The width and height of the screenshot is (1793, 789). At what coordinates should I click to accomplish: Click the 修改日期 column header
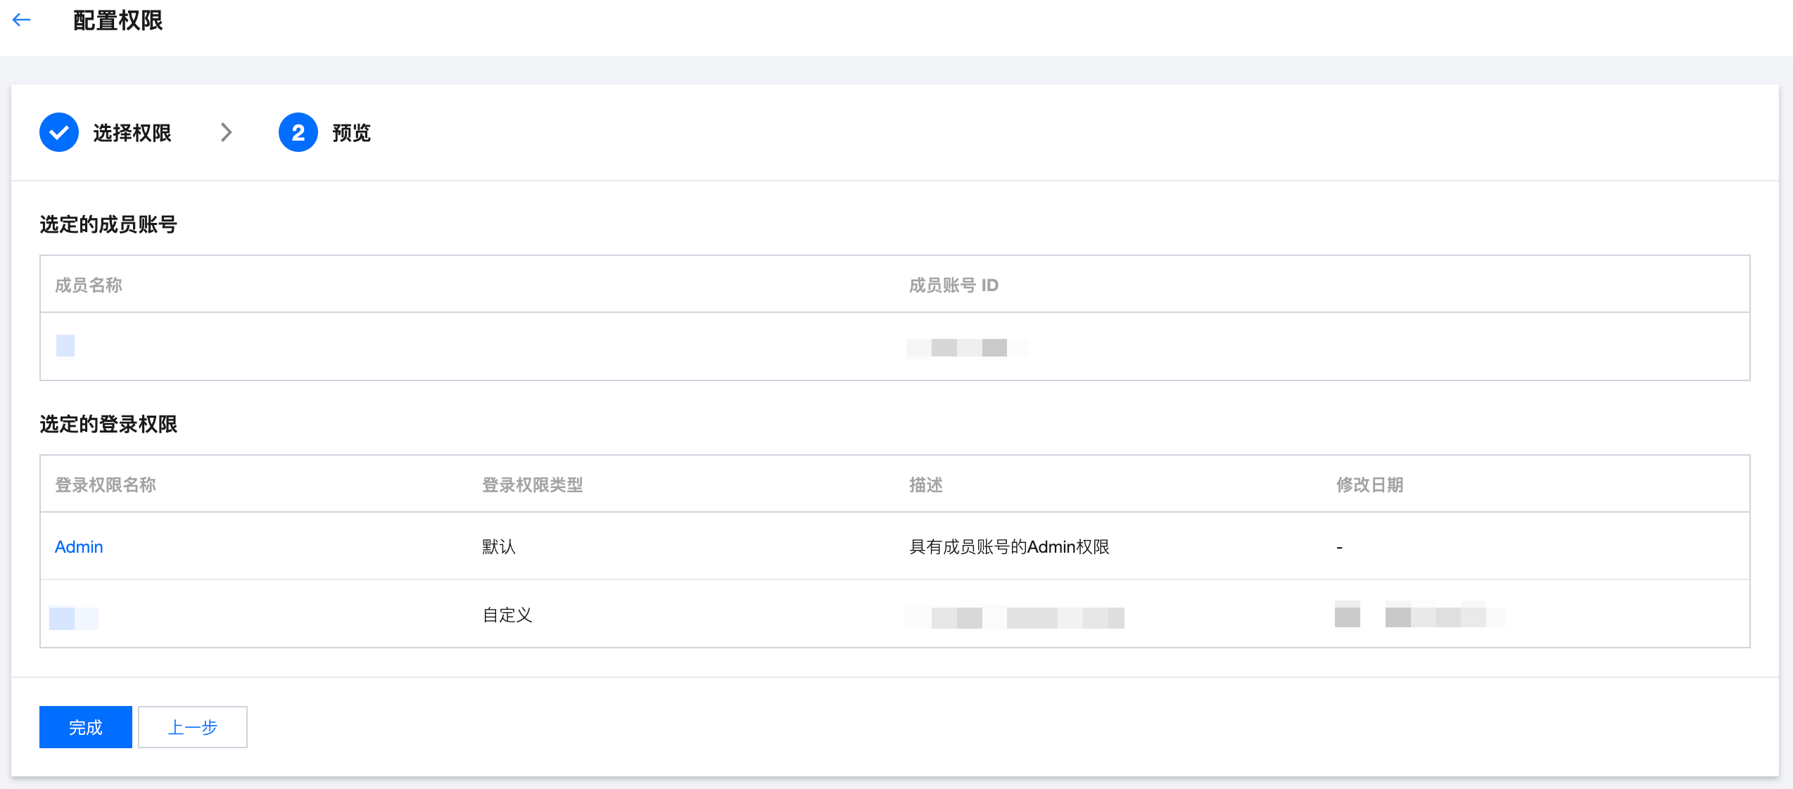click(1369, 485)
